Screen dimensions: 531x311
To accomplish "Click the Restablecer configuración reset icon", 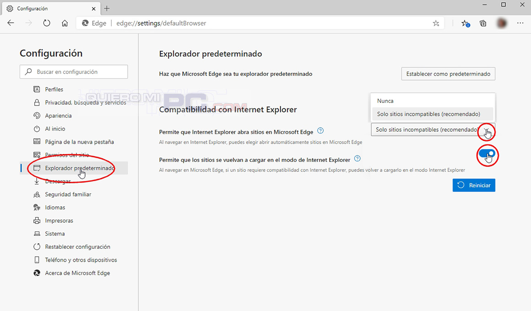I will 37,247.
